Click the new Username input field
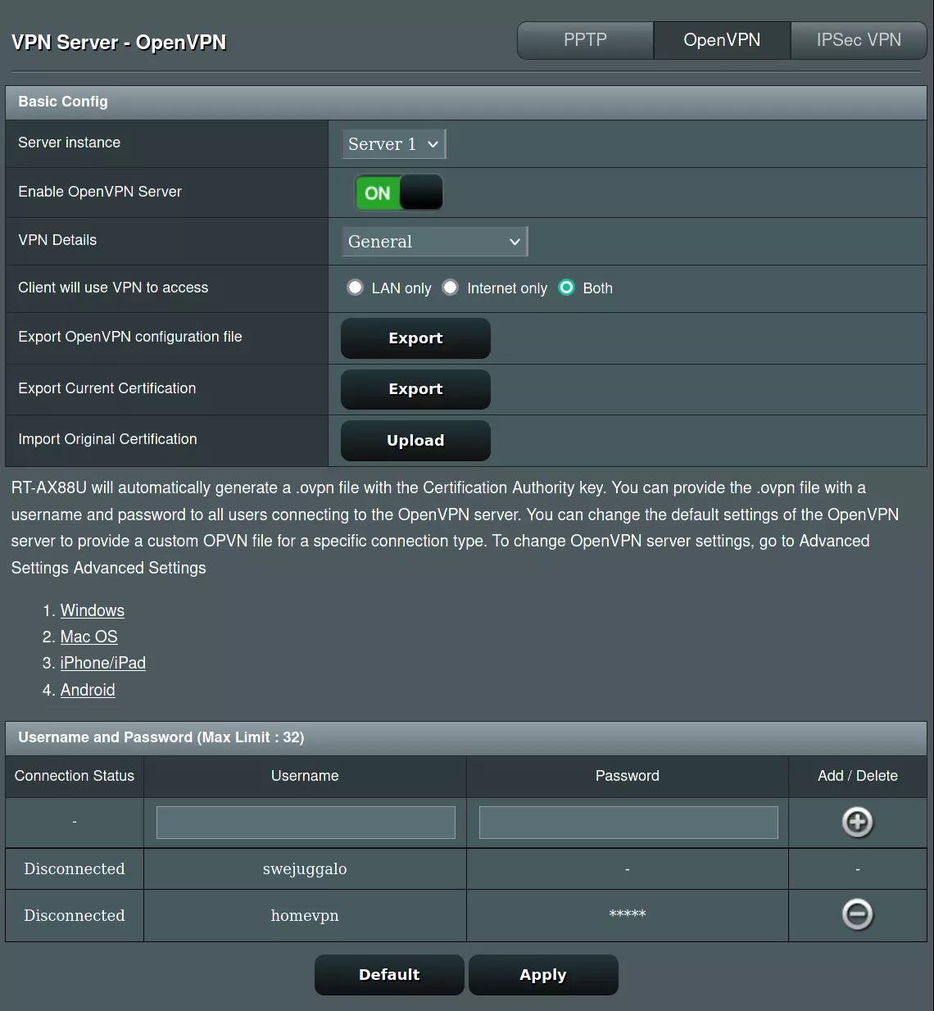 coord(306,822)
